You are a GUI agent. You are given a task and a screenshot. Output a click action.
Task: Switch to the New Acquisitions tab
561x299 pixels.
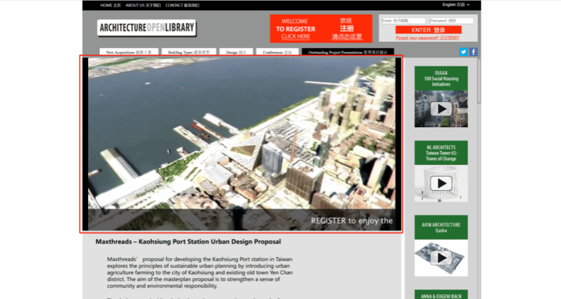[129, 52]
